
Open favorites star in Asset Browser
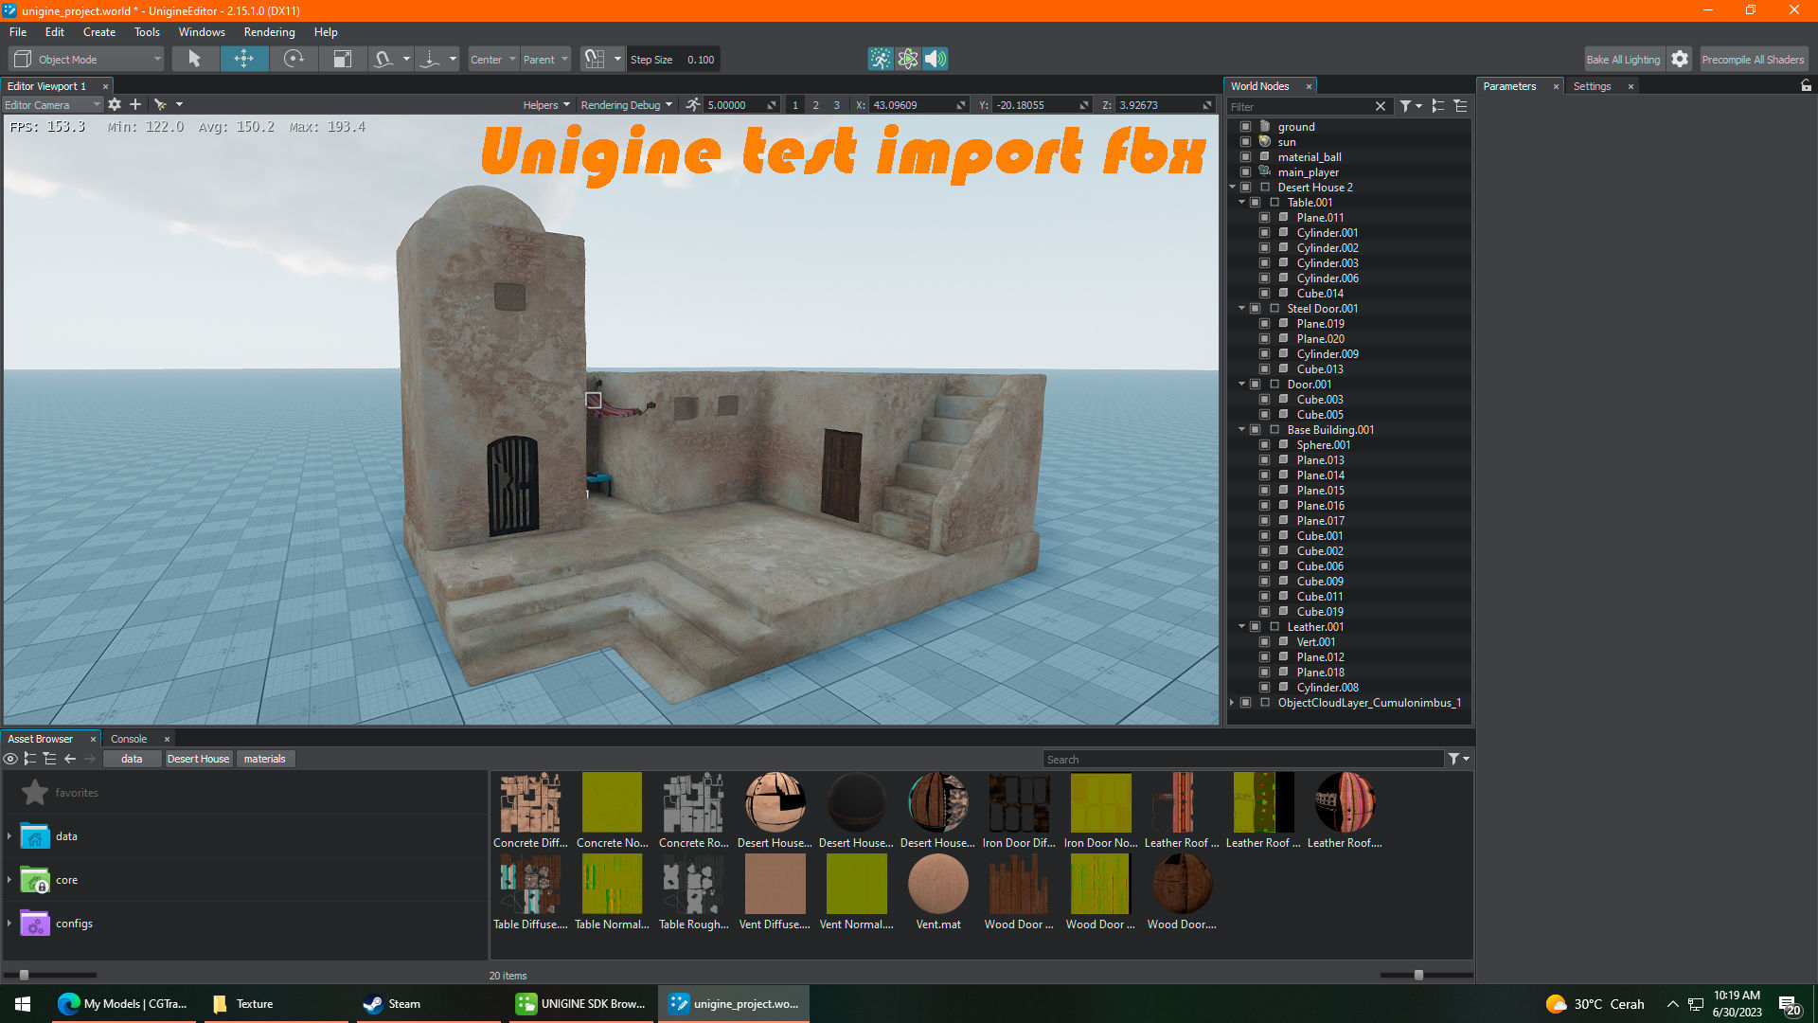35,792
